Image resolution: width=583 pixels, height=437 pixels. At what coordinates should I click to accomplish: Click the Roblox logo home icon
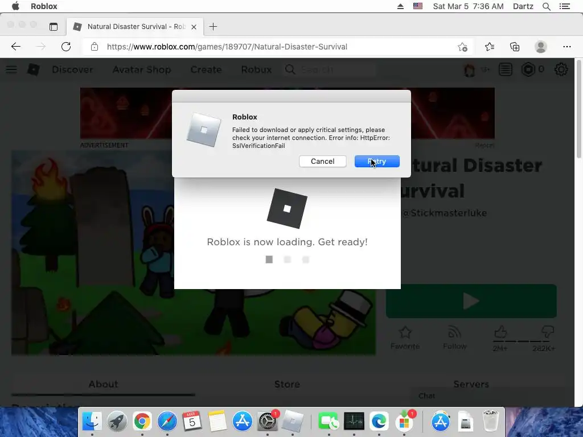(34, 69)
